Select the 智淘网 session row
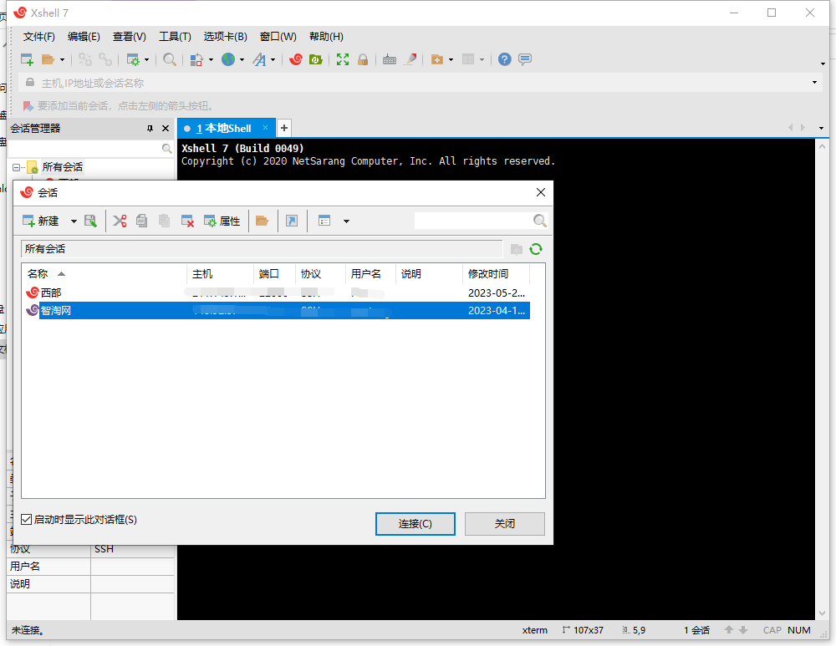 (276, 310)
